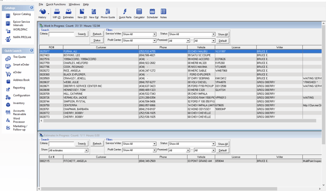
Task: Open Estimates Service Writer dropdown
Action: (154, 144)
